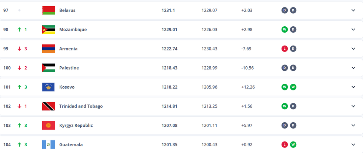The width and height of the screenshot is (363, 153).
Task: Open the Mozambique team name link
Action: (x=73, y=30)
